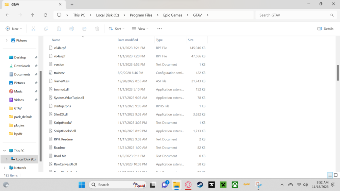Screen dimensions: 340x191
Task: Click the search magnifier icon in Search GTAV
Action: coord(332,15)
